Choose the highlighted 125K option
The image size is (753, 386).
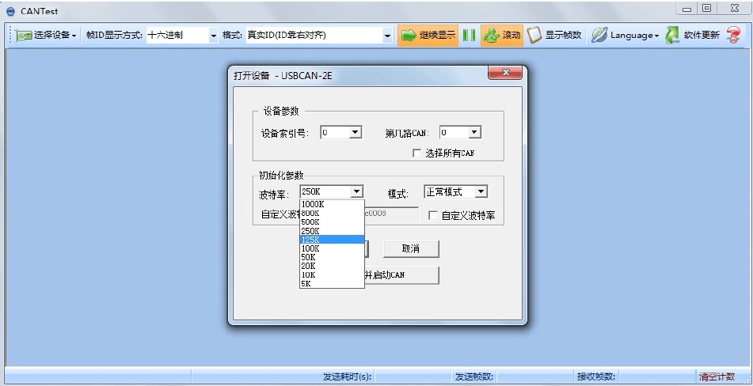pos(332,239)
